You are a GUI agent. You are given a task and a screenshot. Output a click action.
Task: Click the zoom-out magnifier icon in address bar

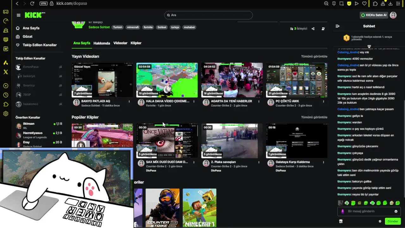326,3
